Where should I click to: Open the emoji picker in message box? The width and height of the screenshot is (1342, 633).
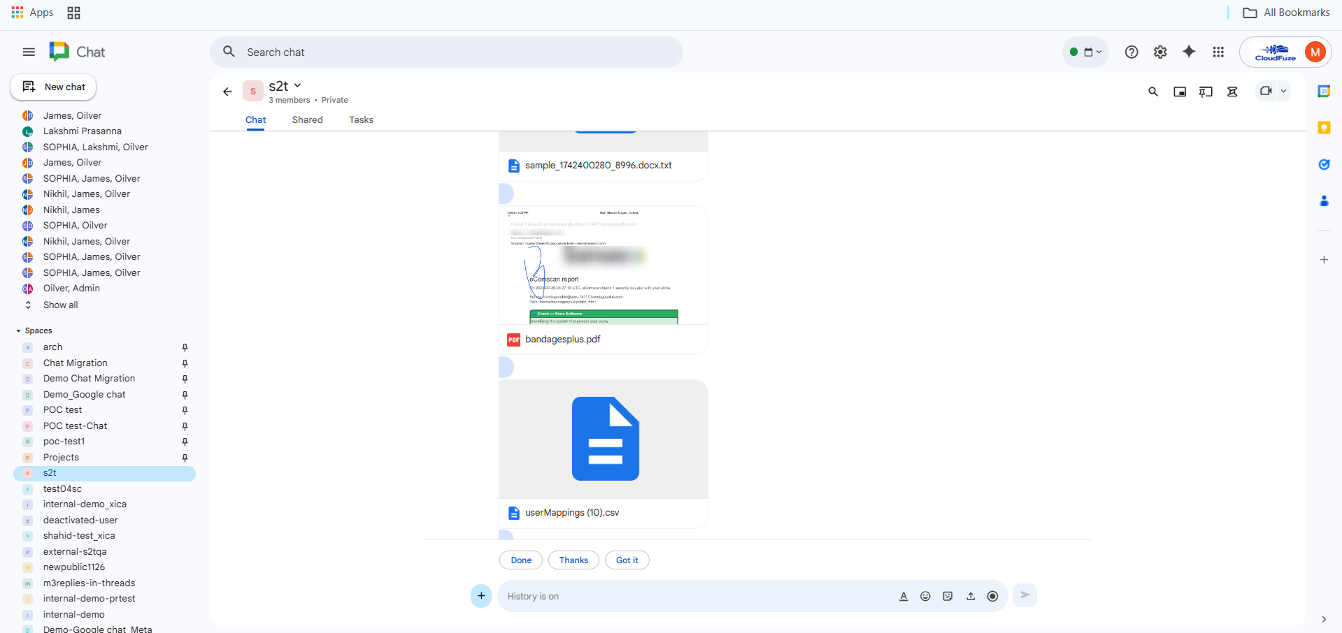pos(925,596)
